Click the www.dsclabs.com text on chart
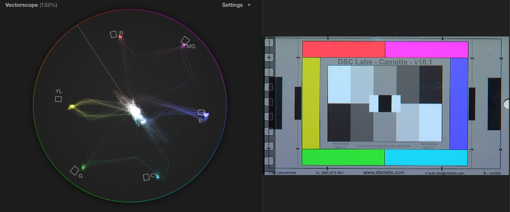 click(384, 173)
